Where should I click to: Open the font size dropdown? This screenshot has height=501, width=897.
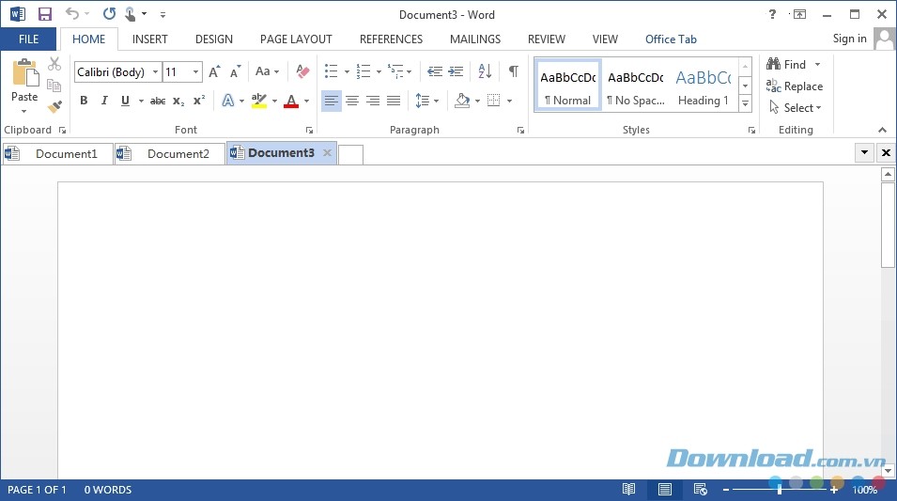coord(195,72)
